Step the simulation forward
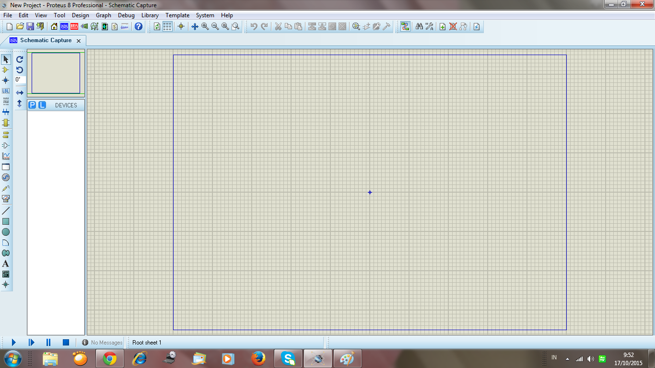 tap(31, 342)
